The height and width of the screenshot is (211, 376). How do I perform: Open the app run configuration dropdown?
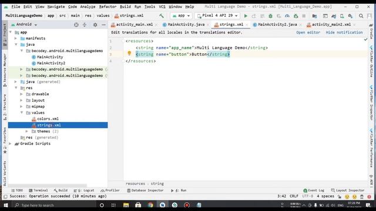click(182, 16)
